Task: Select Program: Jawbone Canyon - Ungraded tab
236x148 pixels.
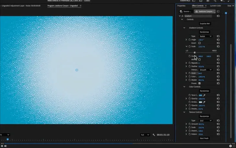Action: [x=63, y=6]
